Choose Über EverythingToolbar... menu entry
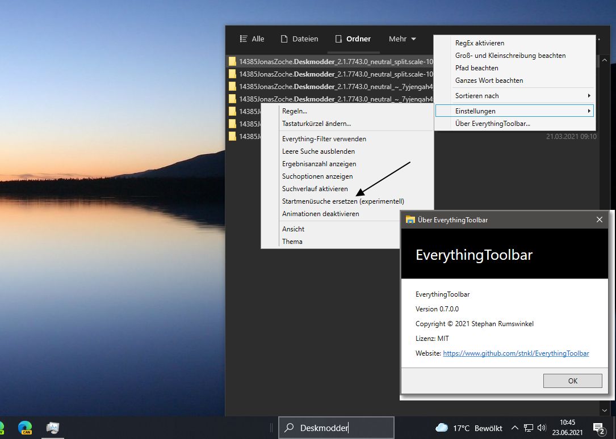The width and height of the screenshot is (616, 439). click(x=514, y=124)
